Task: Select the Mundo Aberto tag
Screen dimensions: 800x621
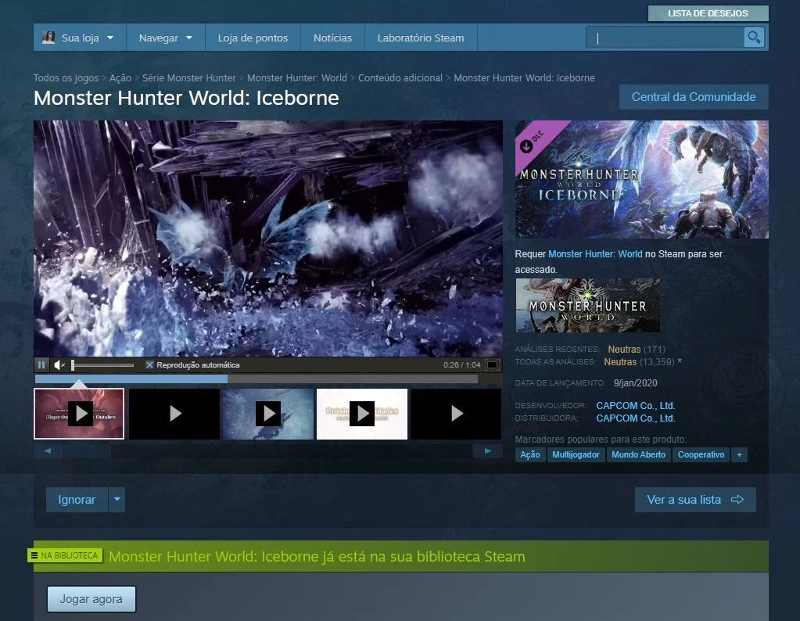Action: [638, 454]
